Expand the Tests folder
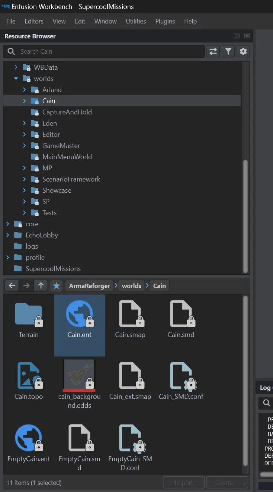The height and width of the screenshot is (492, 273). pos(24,213)
